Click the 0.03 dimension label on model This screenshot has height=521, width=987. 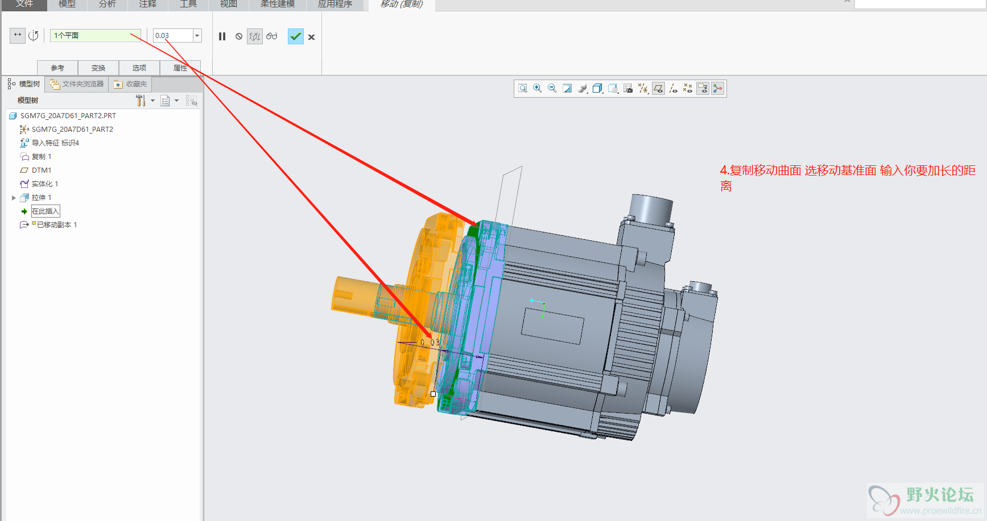(x=430, y=343)
